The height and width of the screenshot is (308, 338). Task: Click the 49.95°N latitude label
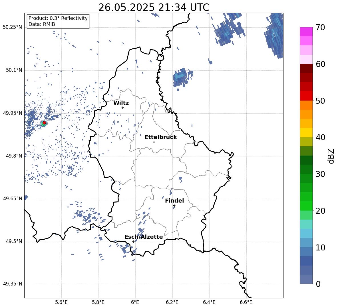(x=13, y=113)
